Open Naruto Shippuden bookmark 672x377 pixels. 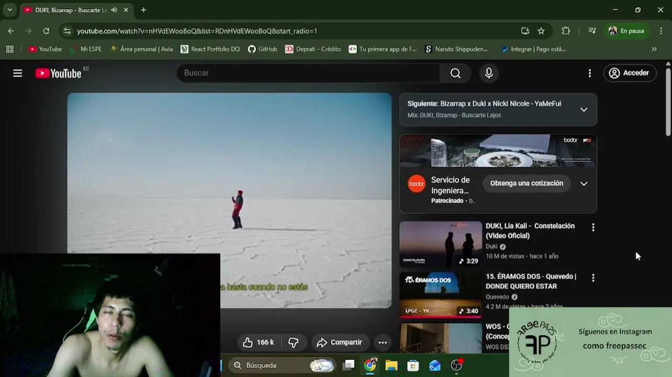tap(456, 49)
